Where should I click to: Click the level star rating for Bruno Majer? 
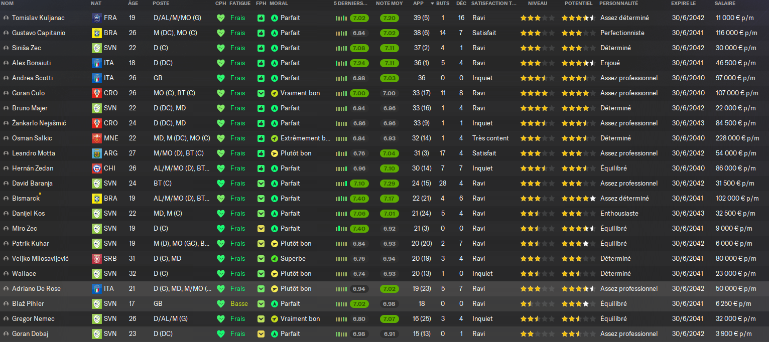click(x=538, y=108)
